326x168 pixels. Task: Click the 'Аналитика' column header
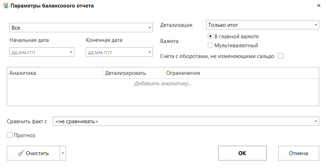(x=55, y=73)
